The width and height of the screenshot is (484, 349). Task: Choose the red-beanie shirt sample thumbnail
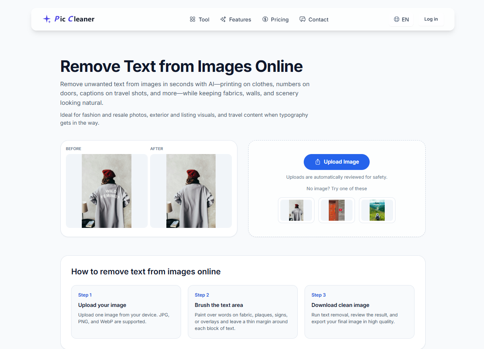coord(296,210)
